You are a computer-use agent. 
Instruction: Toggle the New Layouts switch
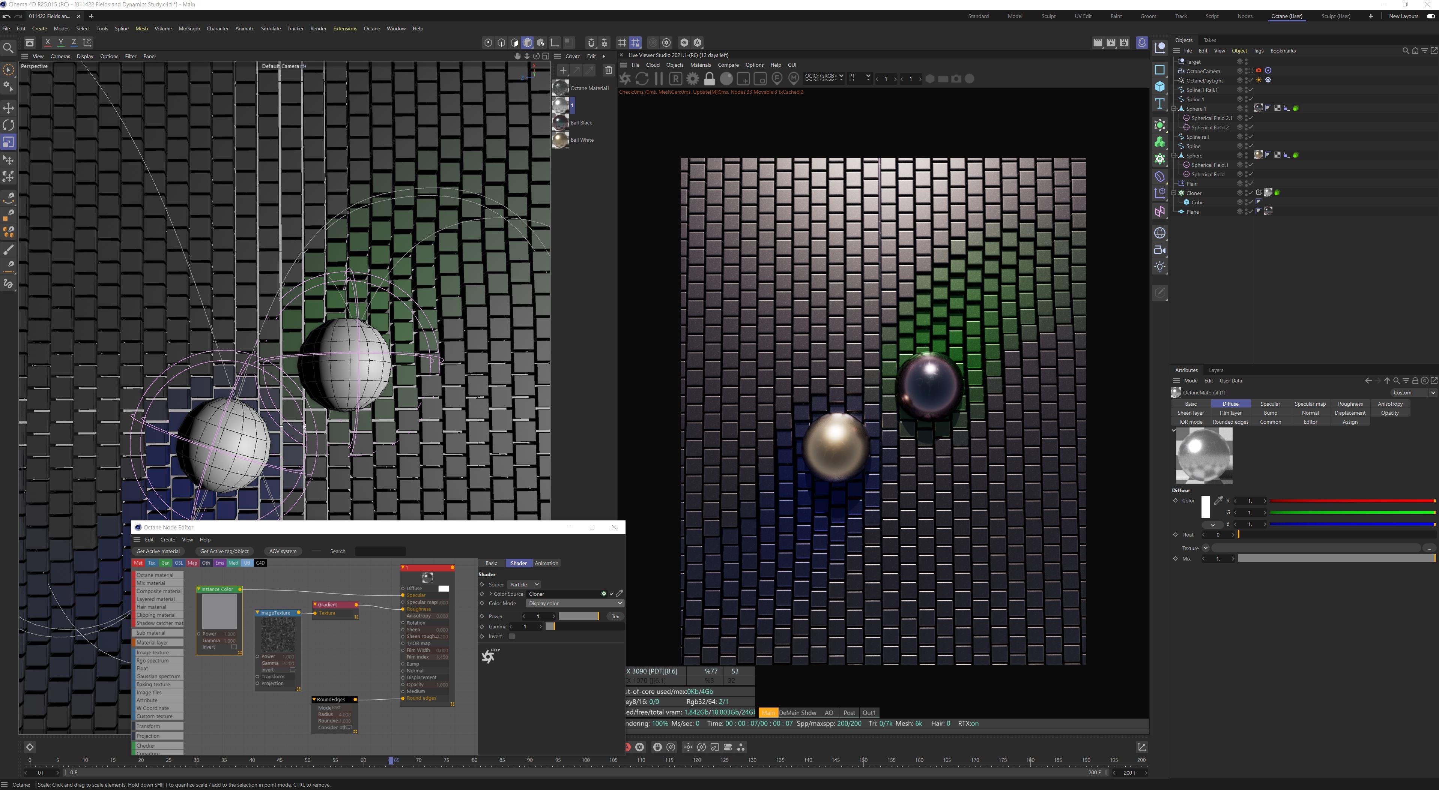(x=1431, y=16)
